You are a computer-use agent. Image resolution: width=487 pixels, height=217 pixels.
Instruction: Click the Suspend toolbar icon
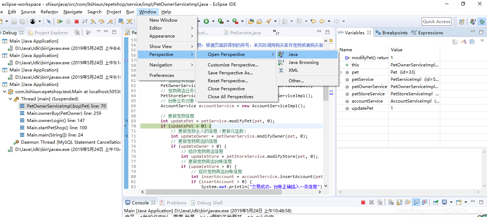pyautogui.click(x=68, y=21)
